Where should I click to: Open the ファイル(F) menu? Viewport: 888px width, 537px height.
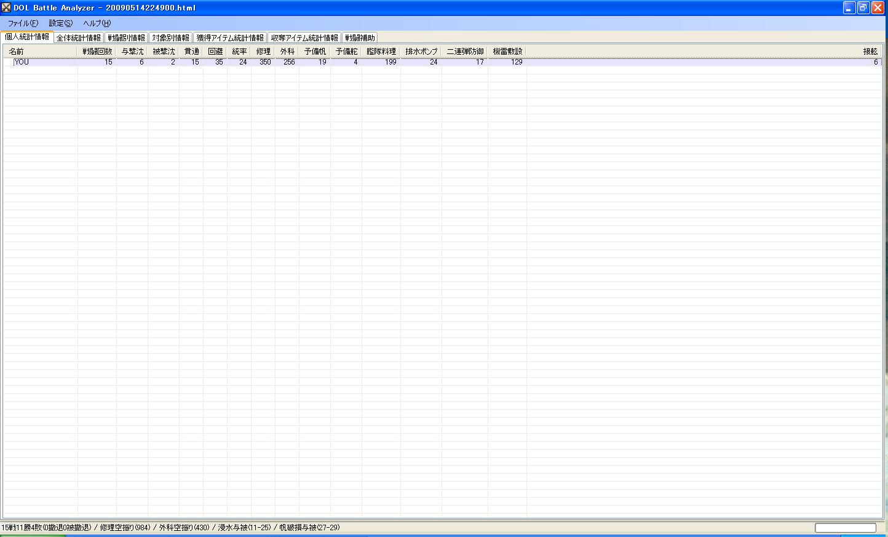[23, 23]
